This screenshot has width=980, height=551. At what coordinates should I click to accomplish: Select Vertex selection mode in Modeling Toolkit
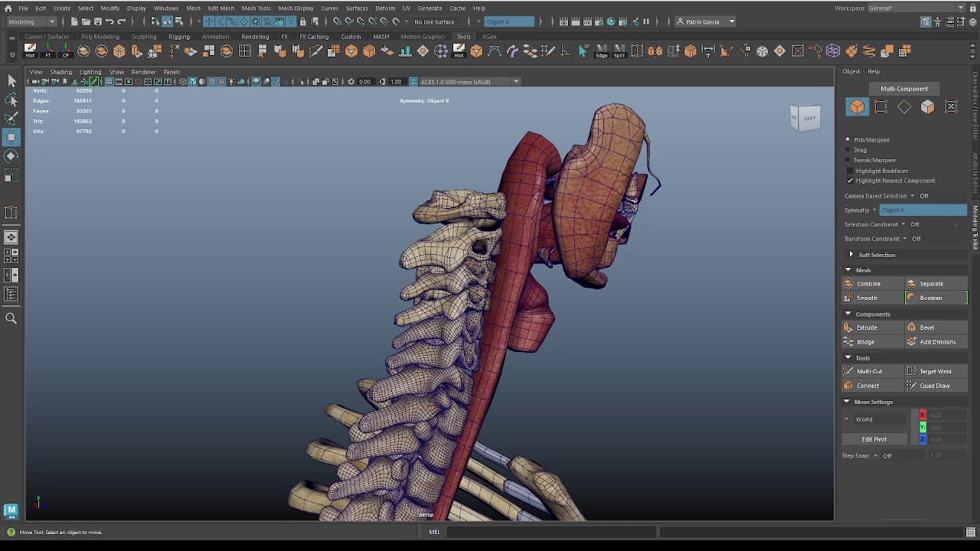880,107
